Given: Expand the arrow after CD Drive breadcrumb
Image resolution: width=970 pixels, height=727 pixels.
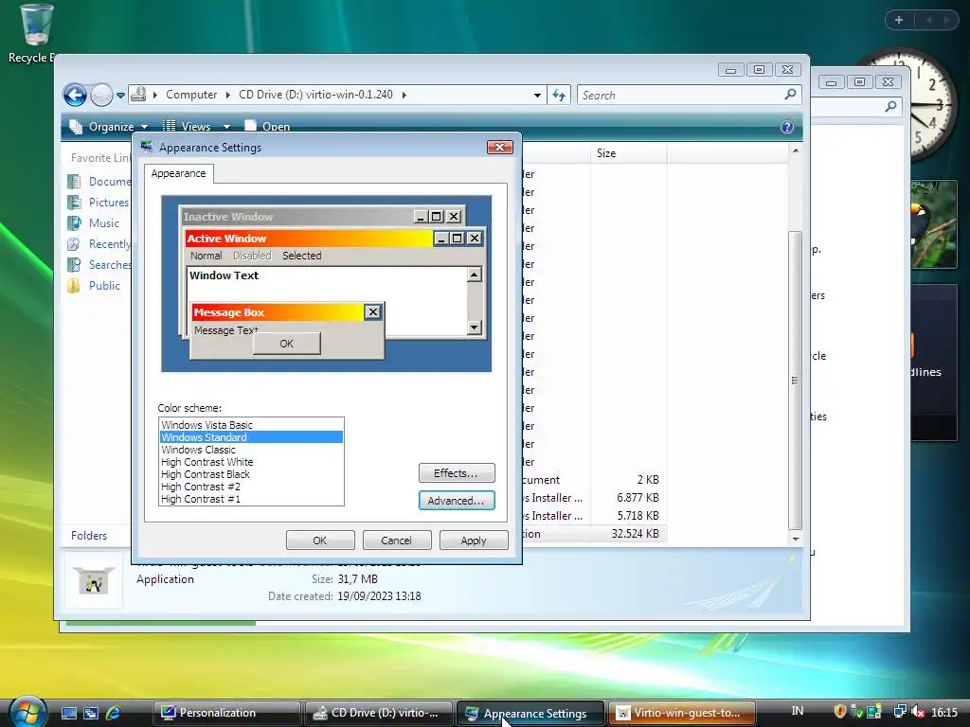Looking at the screenshot, I should 404,95.
